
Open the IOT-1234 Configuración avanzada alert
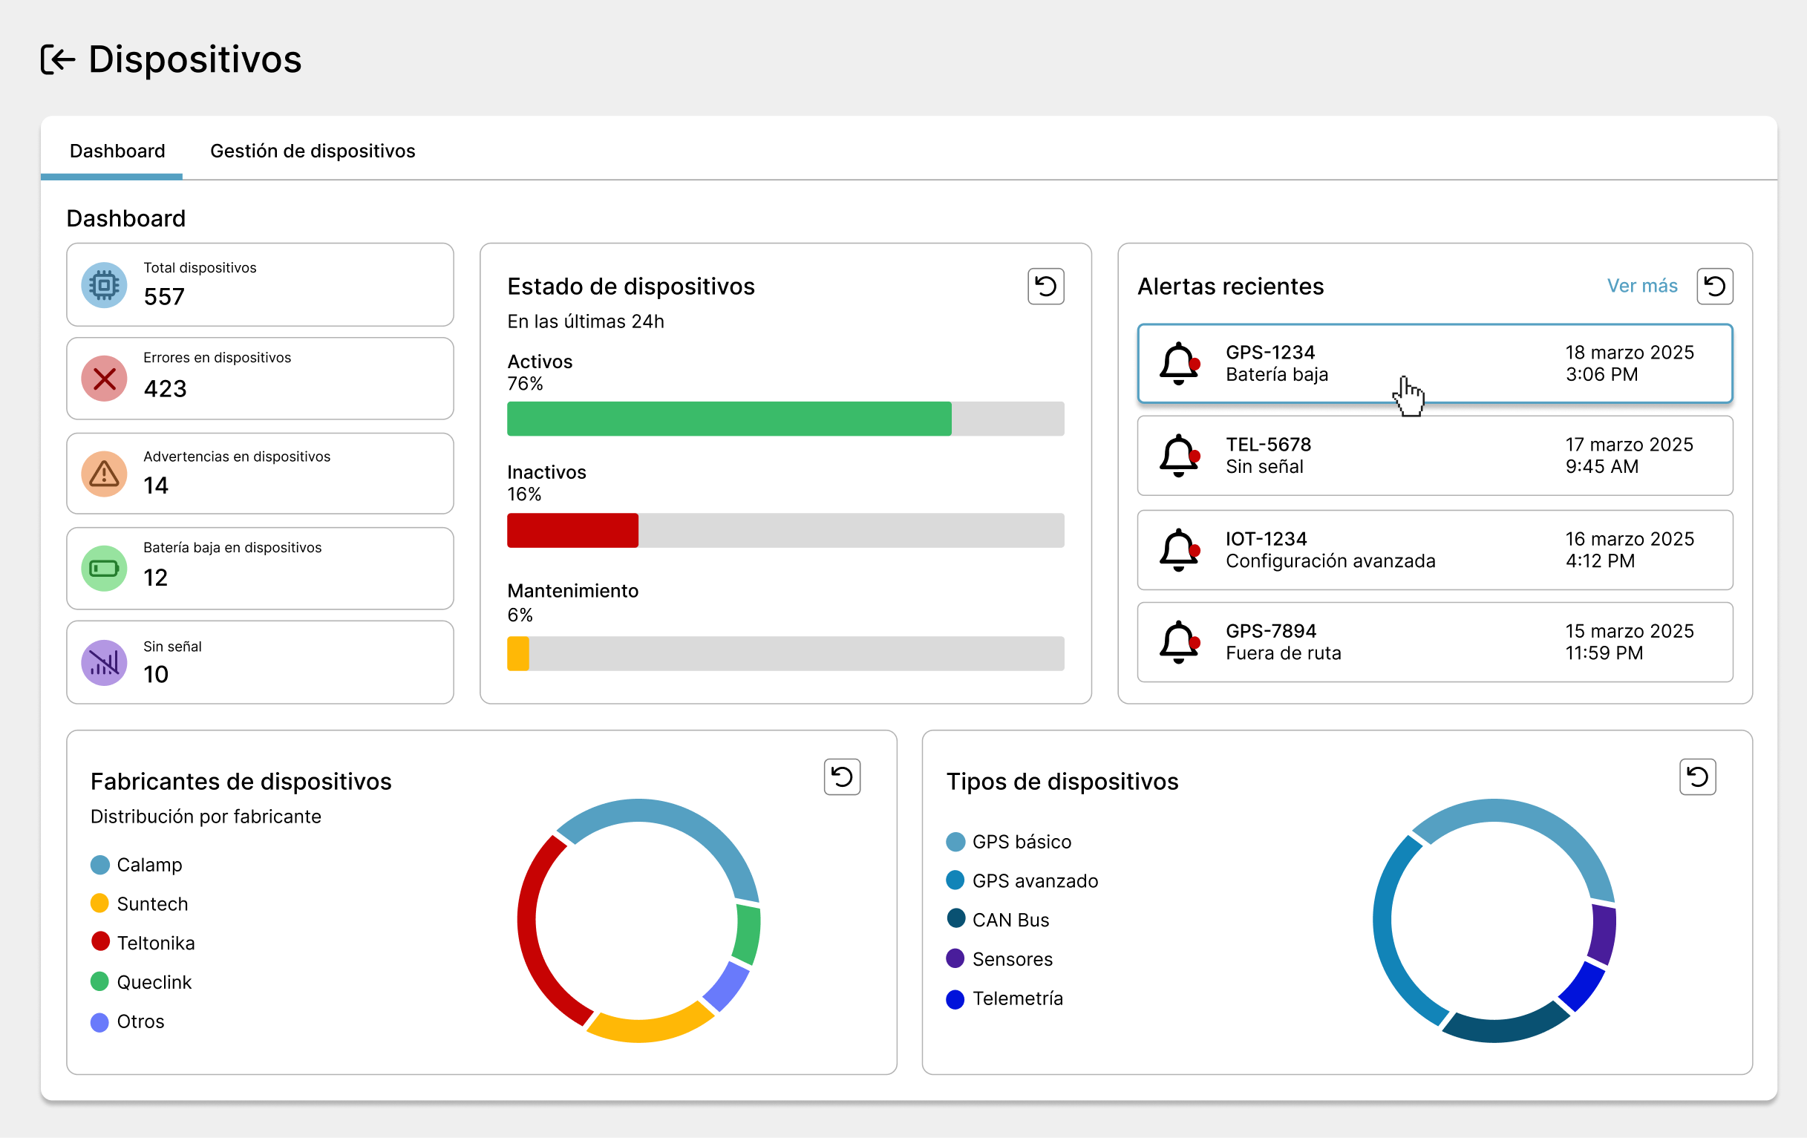tap(1434, 550)
